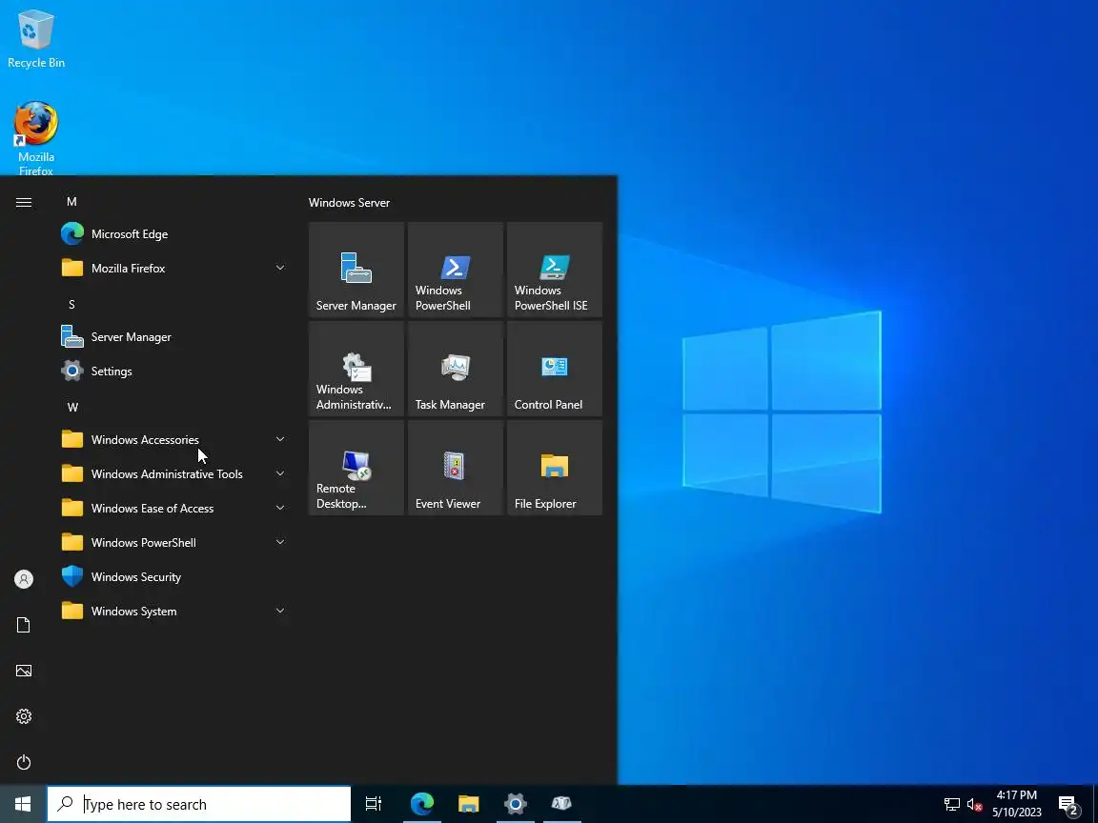This screenshot has height=823, width=1098.
Task: Open Pictures from the Start sidebar
Action: (x=24, y=671)
